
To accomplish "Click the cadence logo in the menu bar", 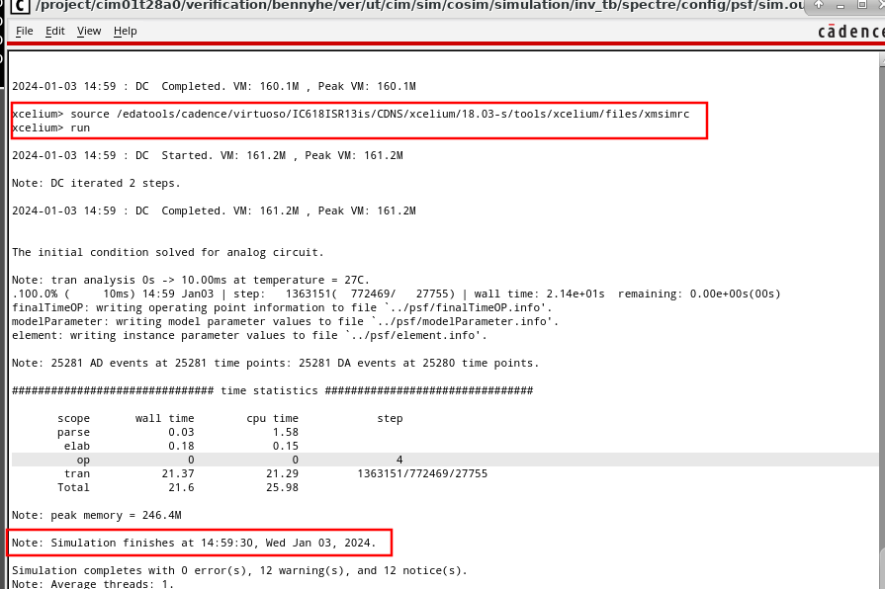I will point(849,31).
